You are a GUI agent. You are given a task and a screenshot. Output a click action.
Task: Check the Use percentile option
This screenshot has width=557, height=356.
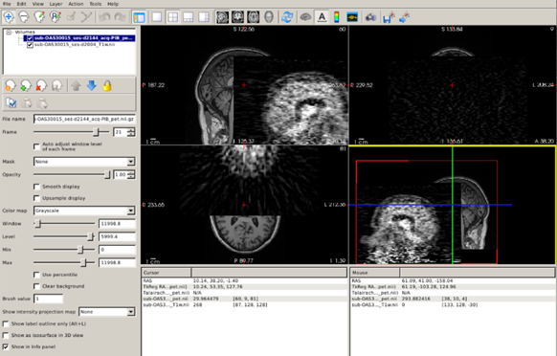pyautogui.click(x=36, y=275)
